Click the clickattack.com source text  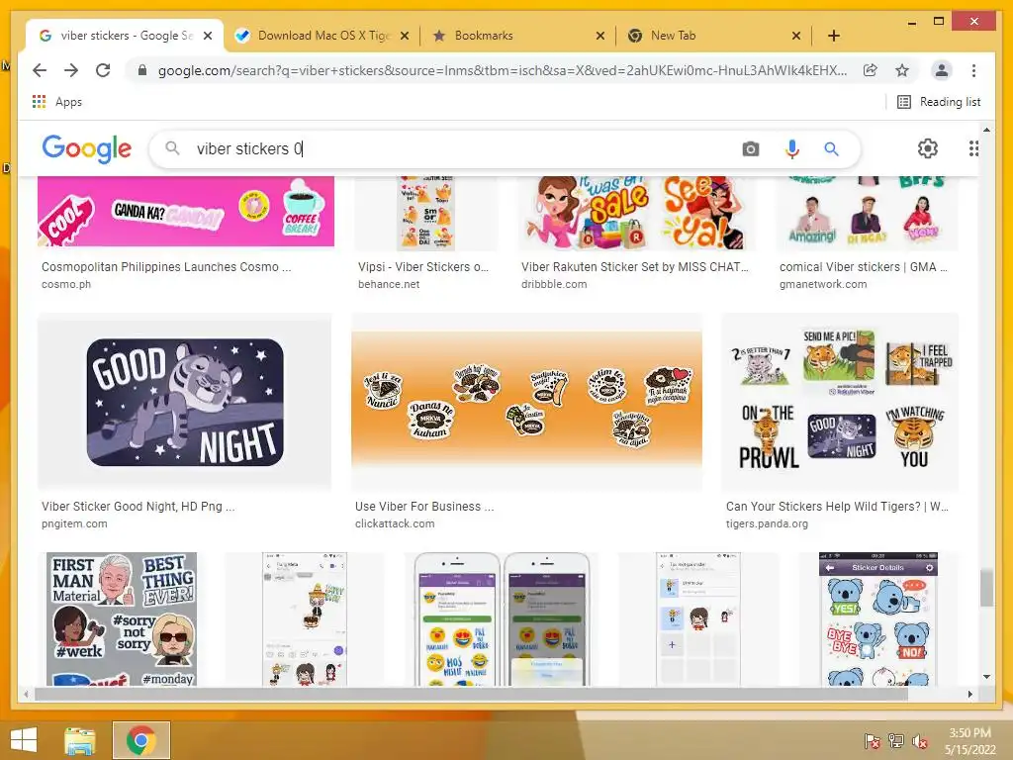pos(395,524)
